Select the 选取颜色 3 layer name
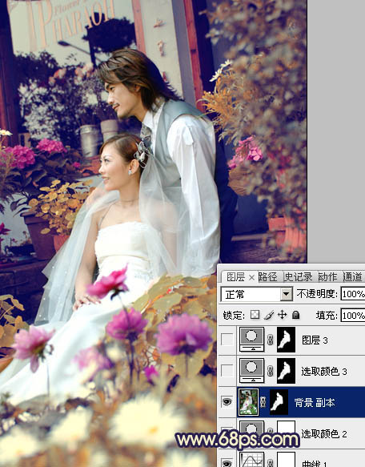 click(324, 371)
